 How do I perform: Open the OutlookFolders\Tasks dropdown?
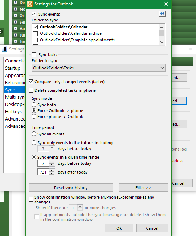[98, 68]
